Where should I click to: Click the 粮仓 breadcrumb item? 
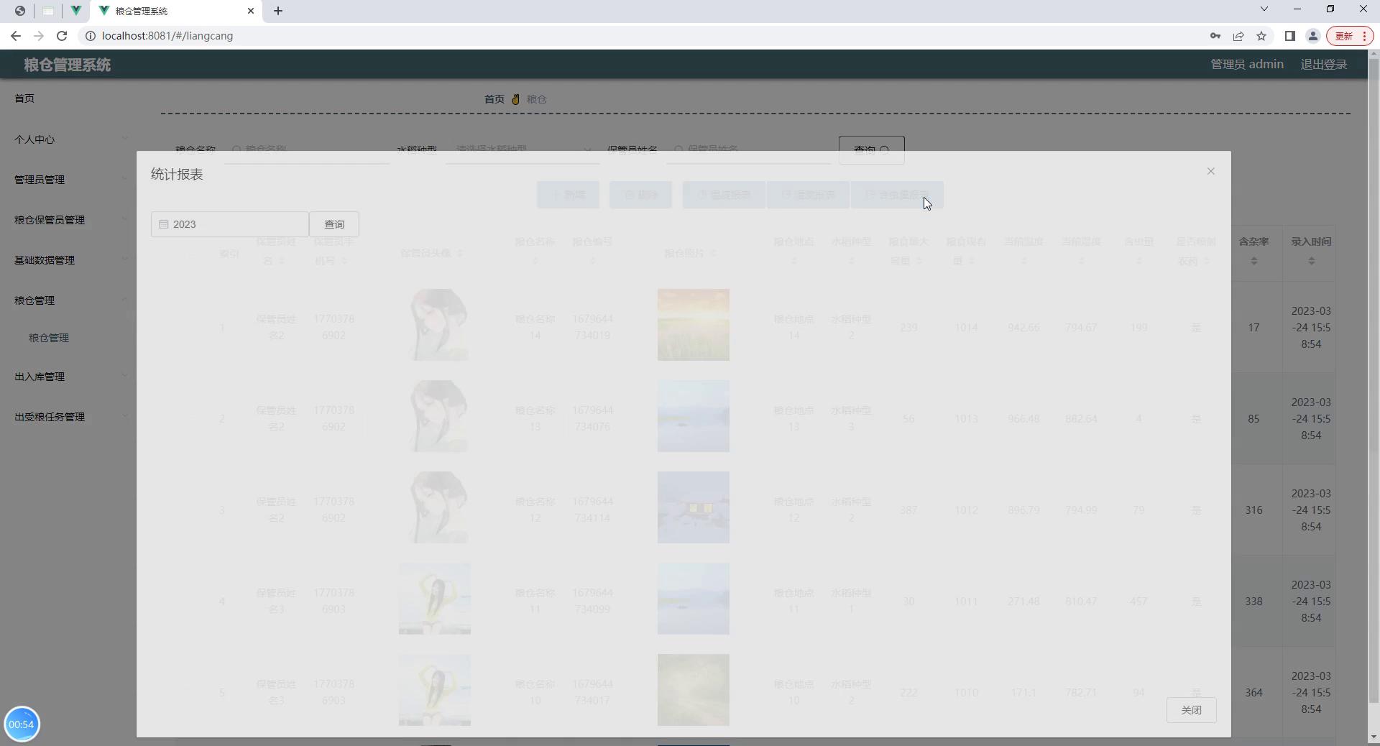pyautogui.click(x=537, y=99)
